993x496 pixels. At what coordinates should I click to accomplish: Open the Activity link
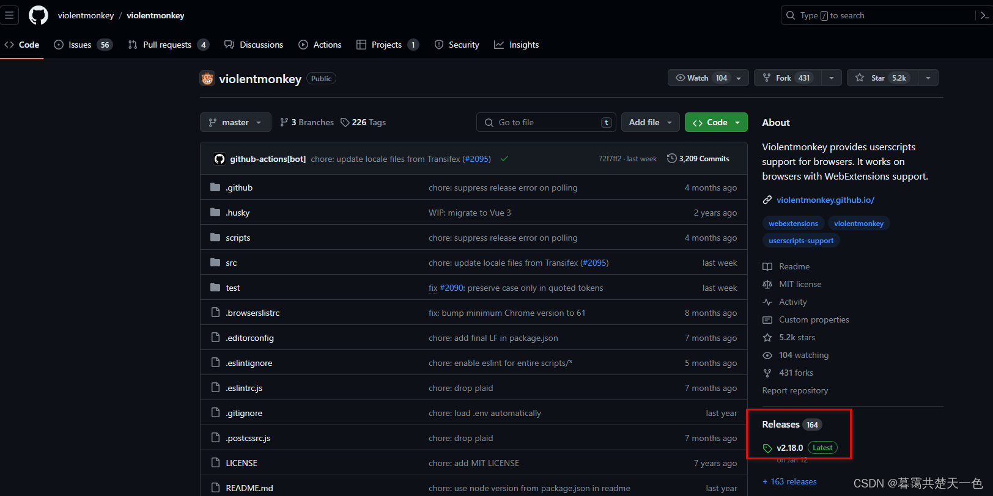pos(785,302)
